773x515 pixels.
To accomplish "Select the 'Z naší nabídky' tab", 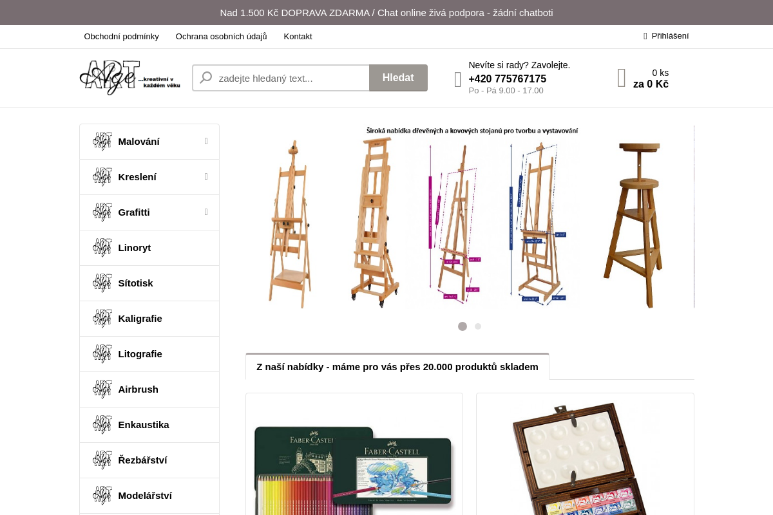I will click(x=397, y=366).
